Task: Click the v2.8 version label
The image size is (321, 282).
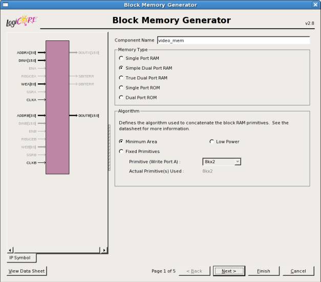Action: pos(309,23)
